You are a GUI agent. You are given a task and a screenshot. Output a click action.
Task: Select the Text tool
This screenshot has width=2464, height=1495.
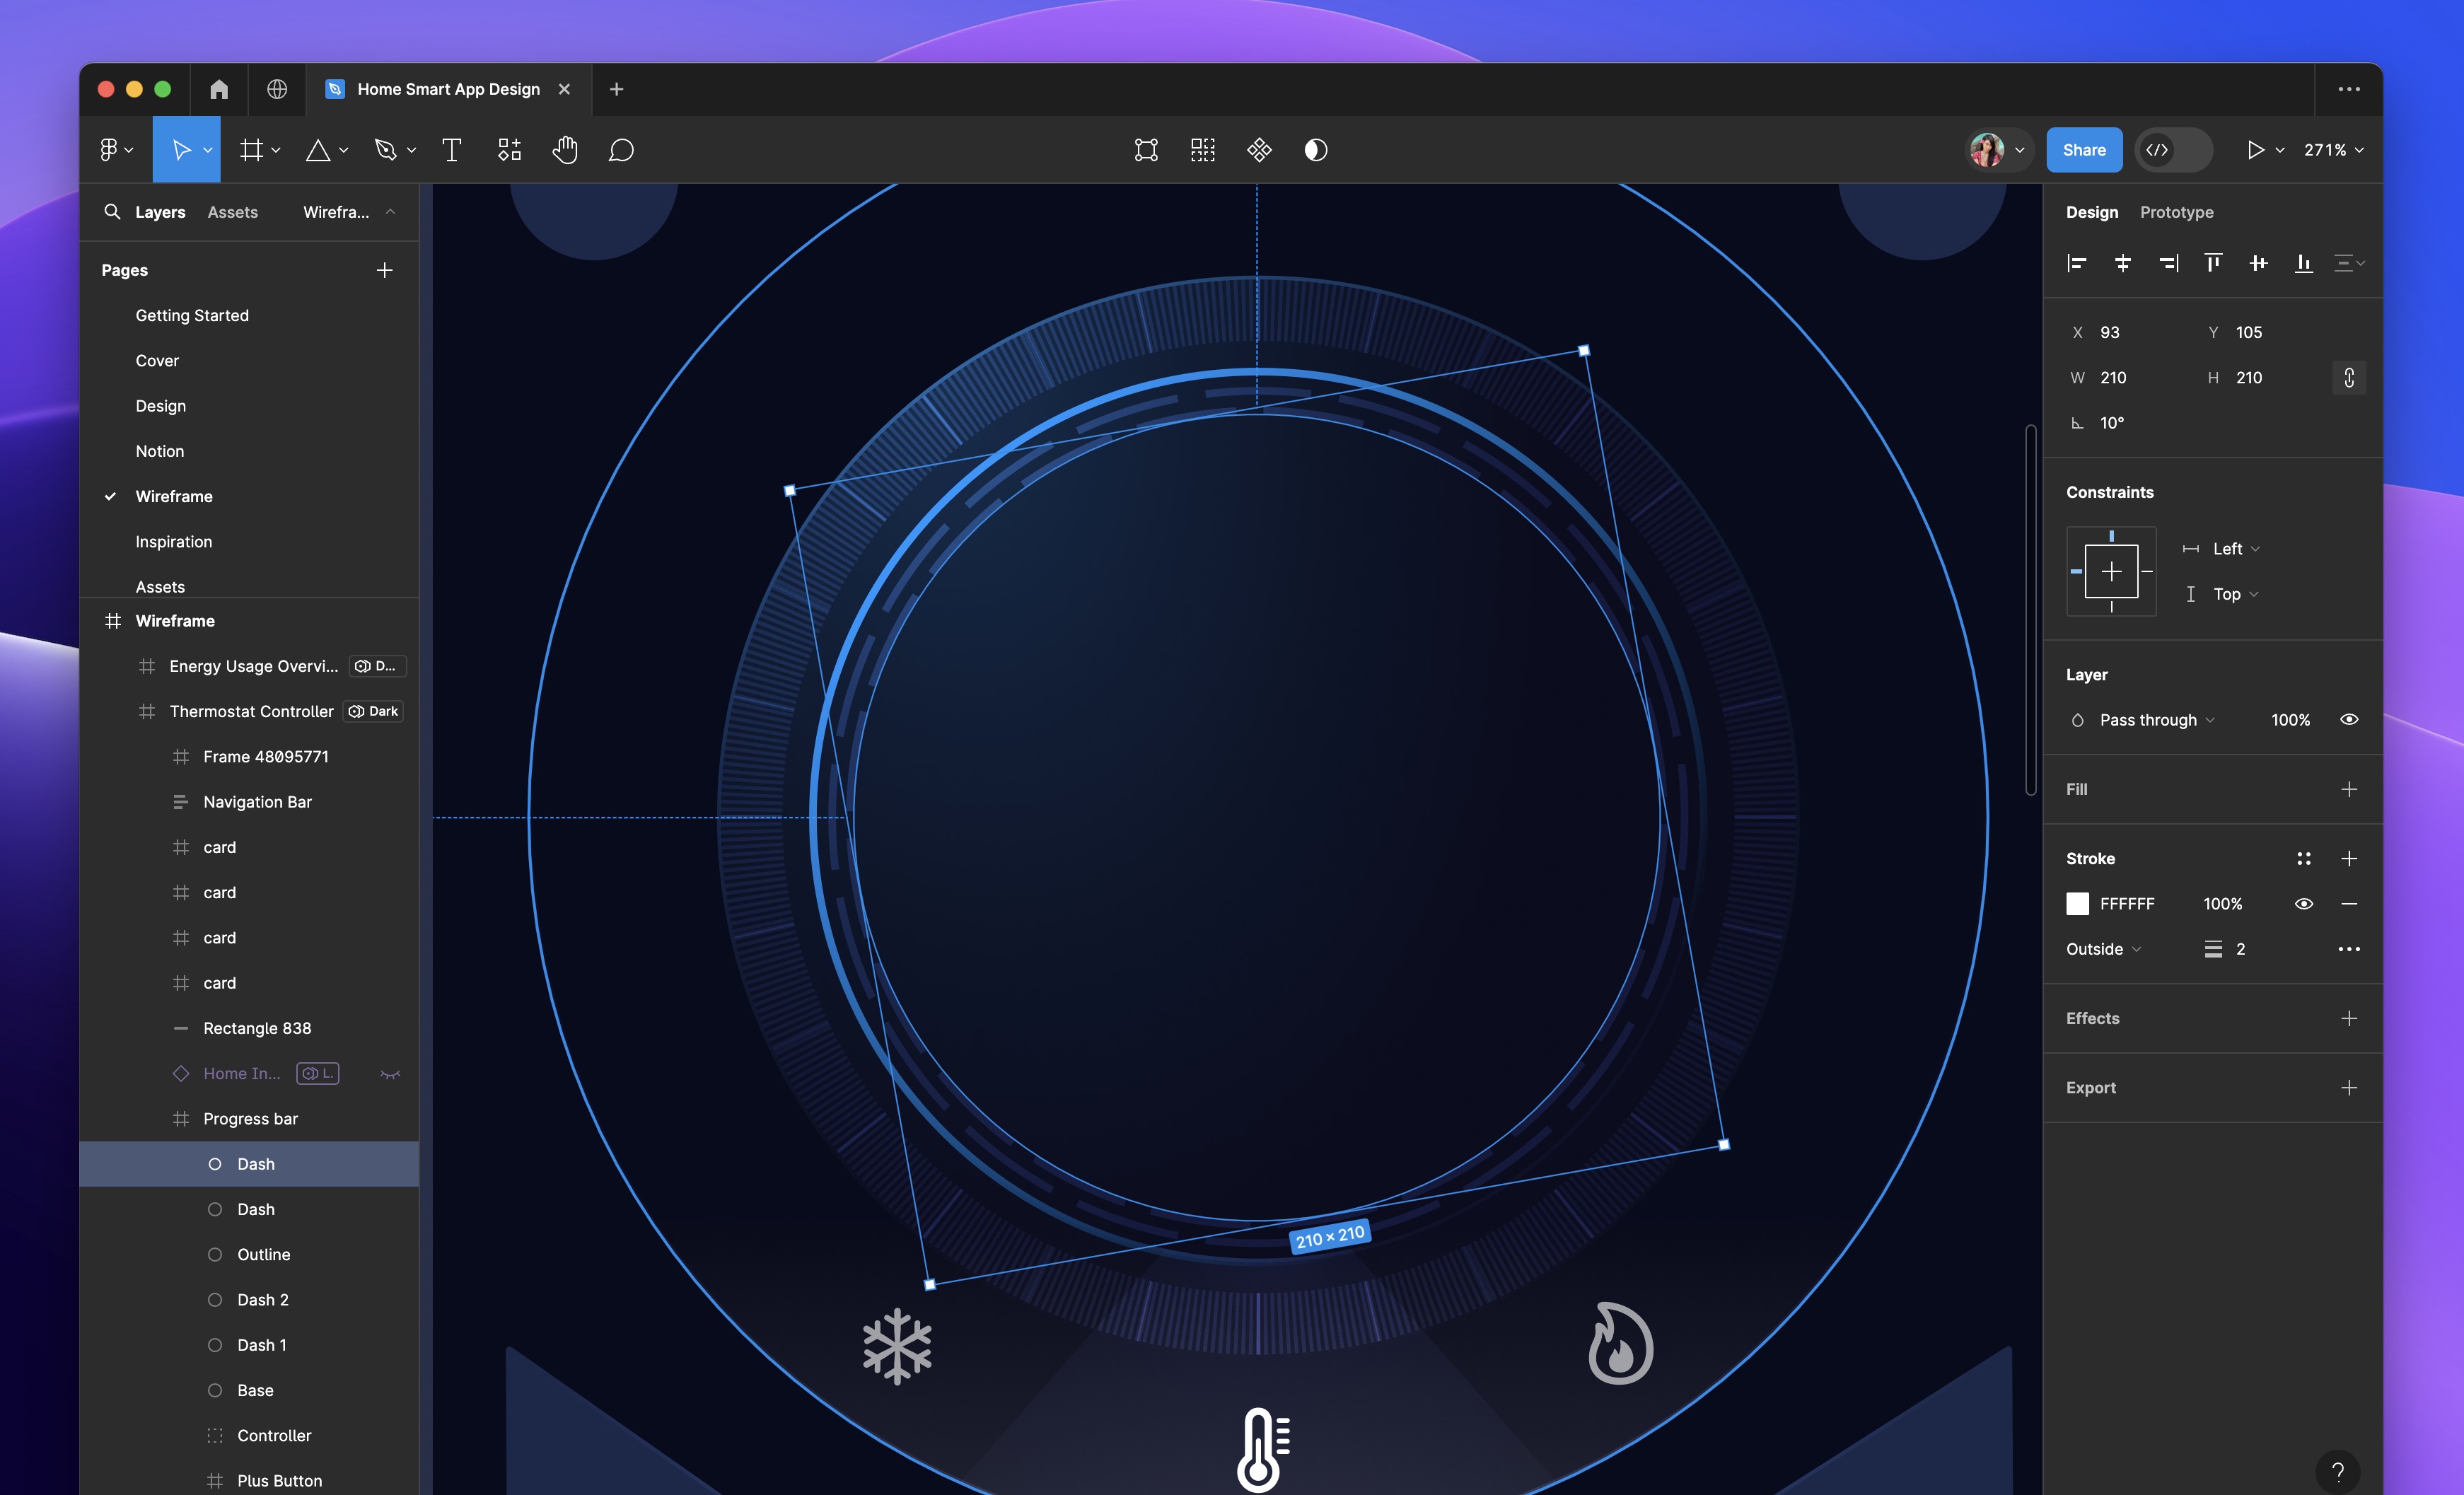451,149
